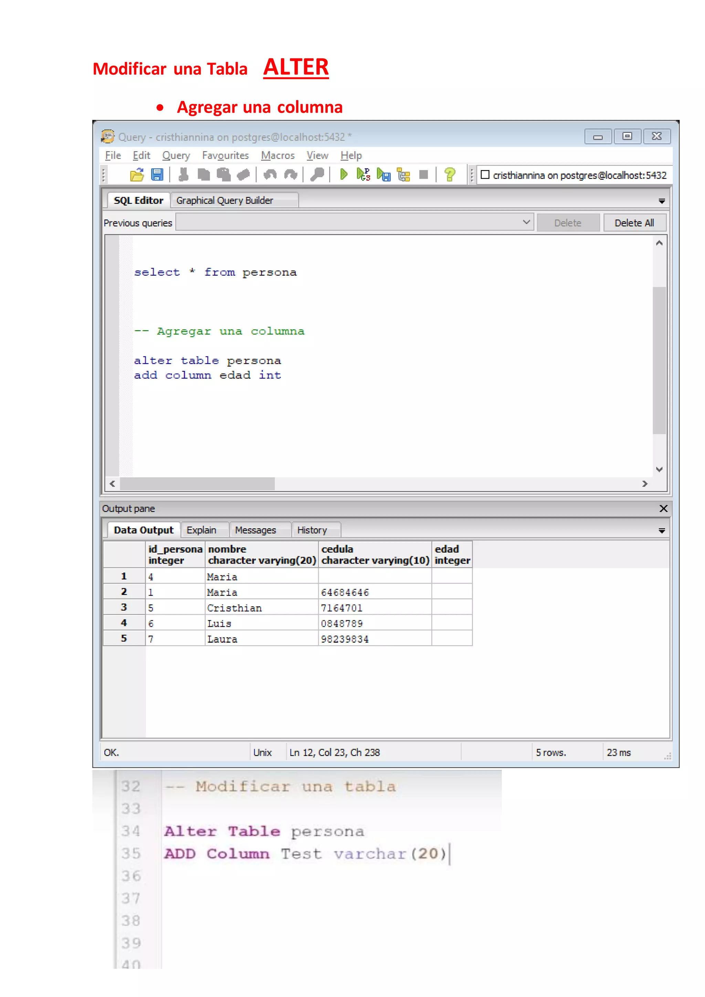705x997 pixels.
Task: Click the '5 rows.' status bar entry
Action: [x=551, y=753]
